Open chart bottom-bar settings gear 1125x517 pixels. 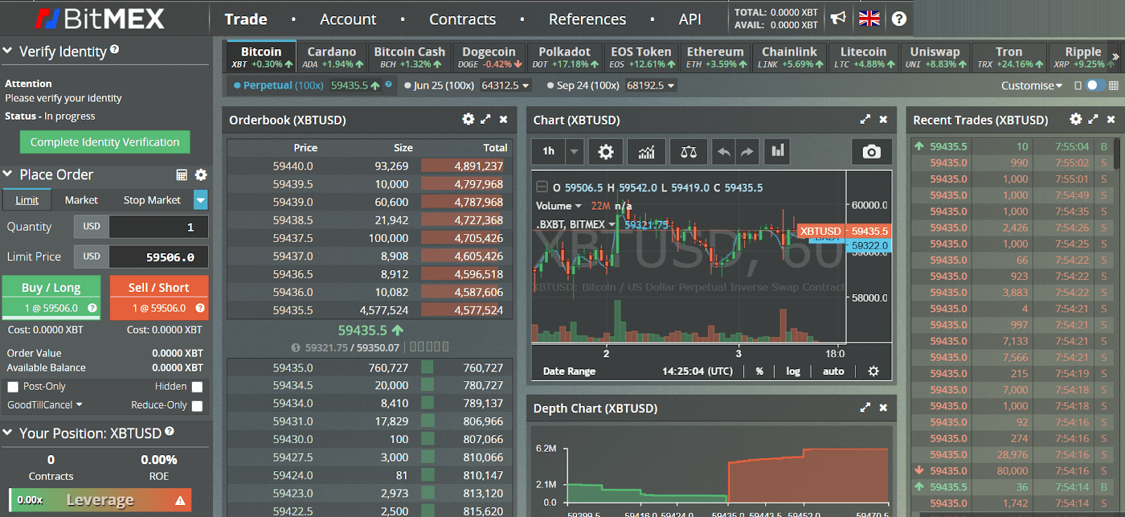pyautogui.click(x=873, y=371)
